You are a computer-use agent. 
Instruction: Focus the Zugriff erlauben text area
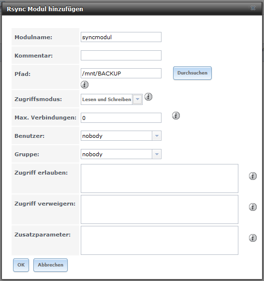[160, 178]
